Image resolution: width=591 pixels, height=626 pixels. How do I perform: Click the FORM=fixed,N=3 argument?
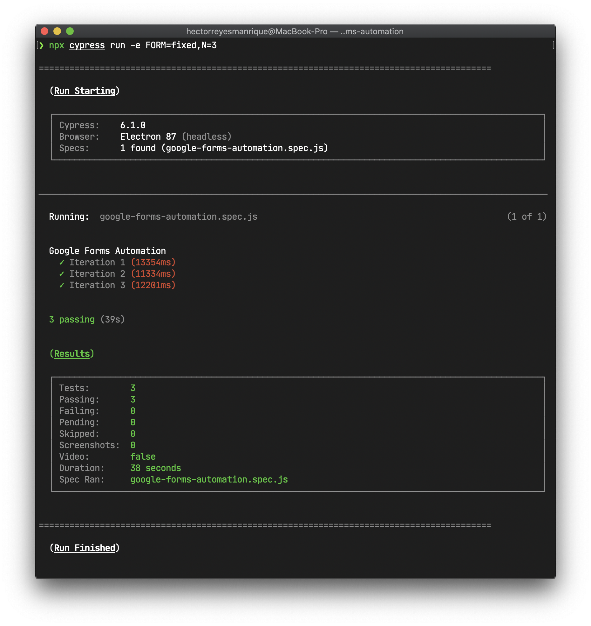click(181, 45)
